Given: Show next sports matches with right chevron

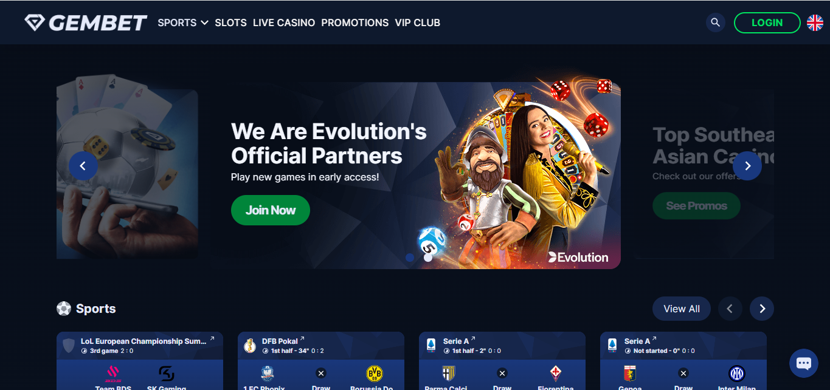Looking at the screenshot, I should coord(762,309).
